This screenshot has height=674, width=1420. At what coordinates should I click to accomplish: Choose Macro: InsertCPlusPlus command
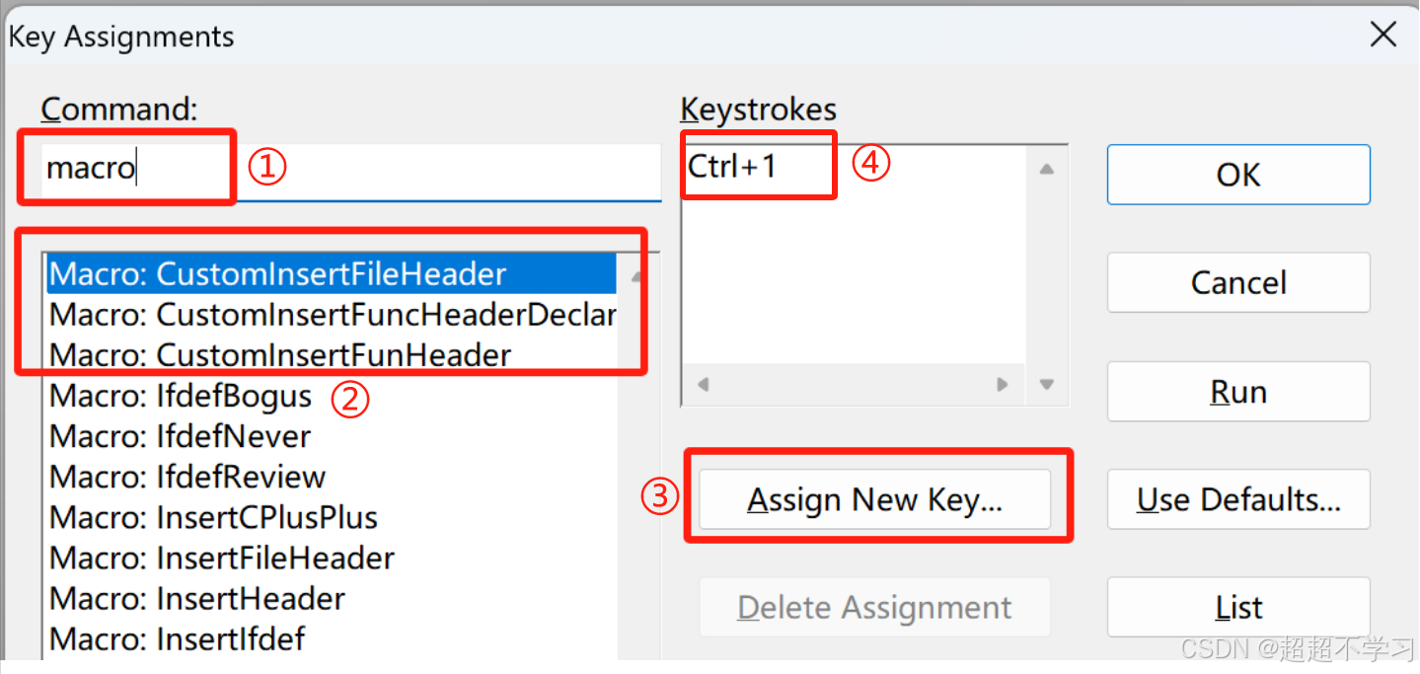[213, 517]
